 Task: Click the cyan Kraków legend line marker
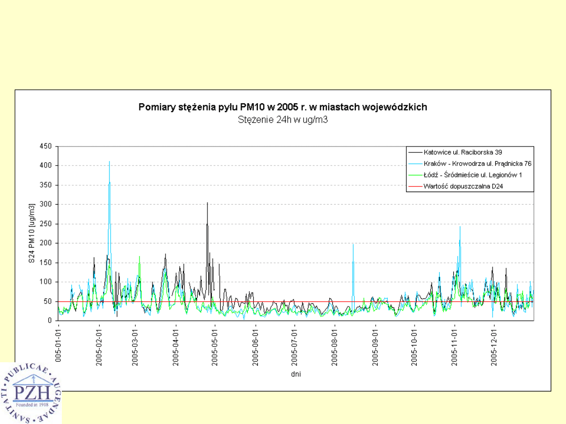point(415,163)
